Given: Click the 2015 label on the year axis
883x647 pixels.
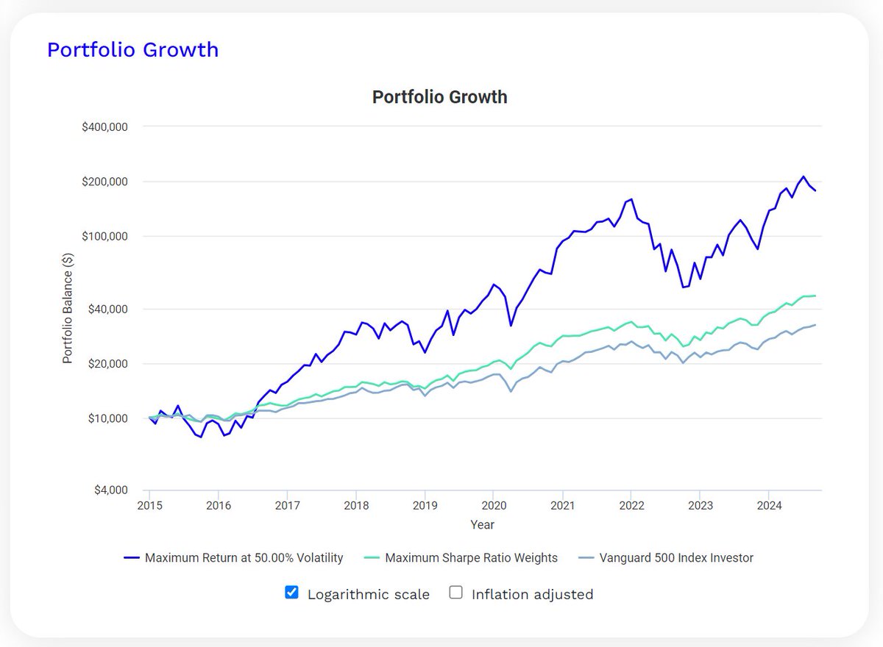Looking at the screenshot, I should [149, 505].
